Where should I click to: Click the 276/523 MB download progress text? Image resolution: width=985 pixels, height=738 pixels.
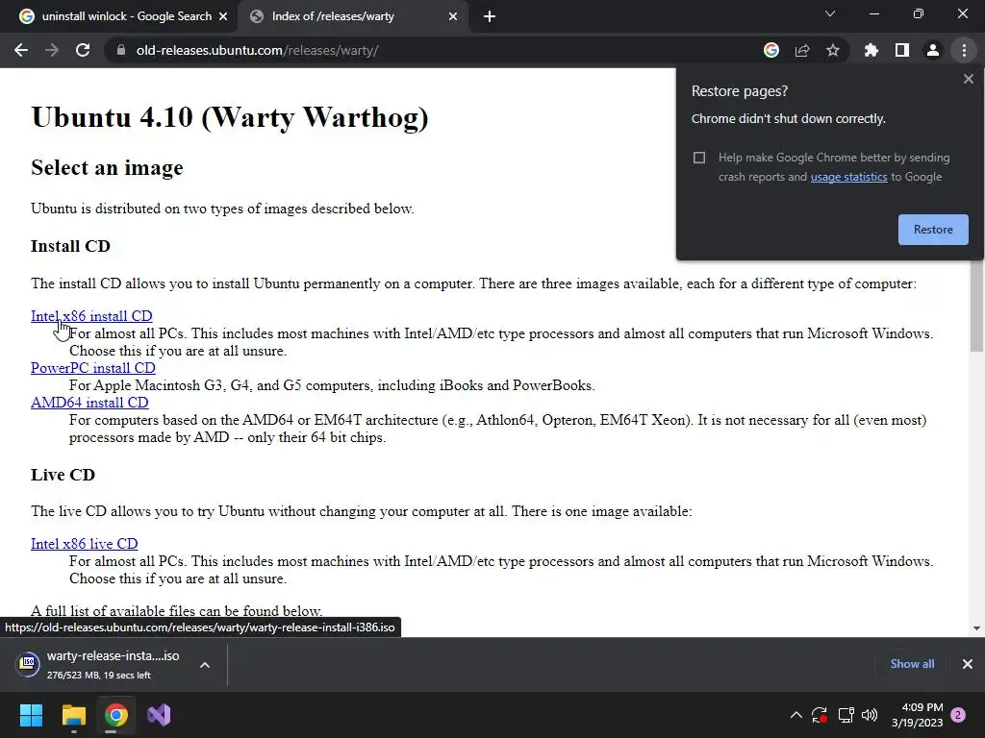99,676
